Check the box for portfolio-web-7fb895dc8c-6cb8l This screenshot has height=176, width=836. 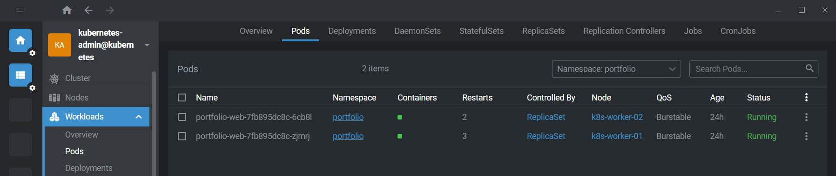[x=182, y=117]
